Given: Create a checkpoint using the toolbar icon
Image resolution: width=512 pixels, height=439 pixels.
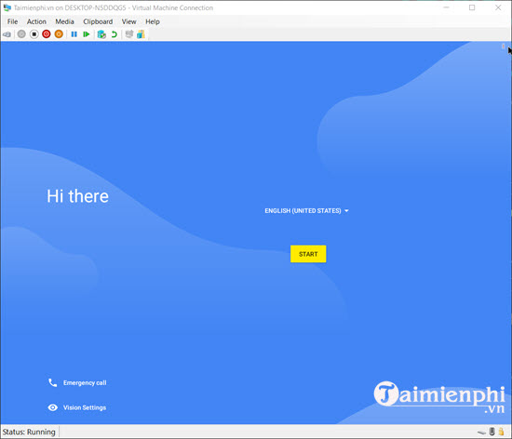Looking at the screenshot, I should pyautogui.click(x=101, y=34).
